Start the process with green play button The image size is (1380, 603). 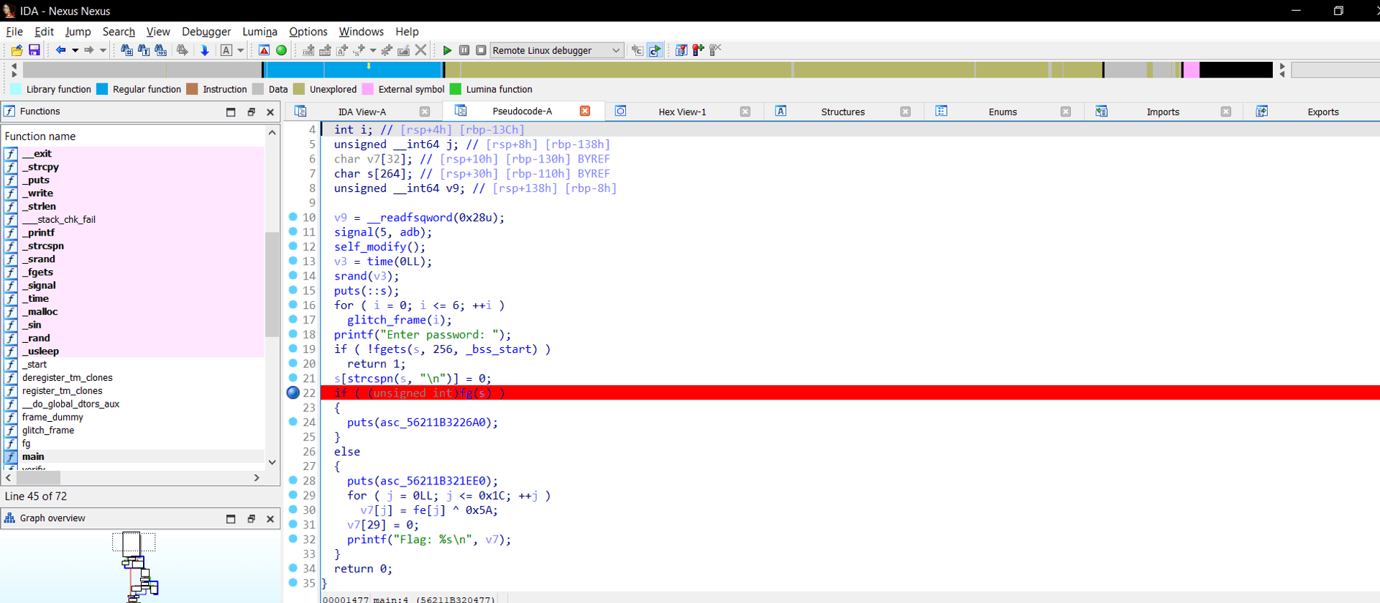(447, 50)
